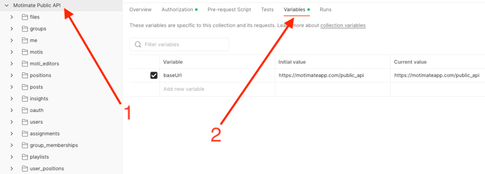Click the search icon in Filter variables

pos(138,45)
